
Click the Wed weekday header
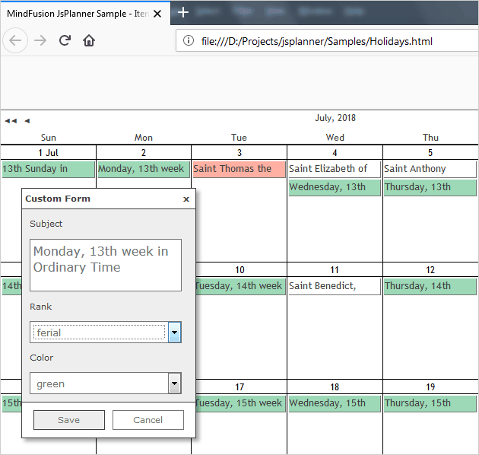[335, 138]
